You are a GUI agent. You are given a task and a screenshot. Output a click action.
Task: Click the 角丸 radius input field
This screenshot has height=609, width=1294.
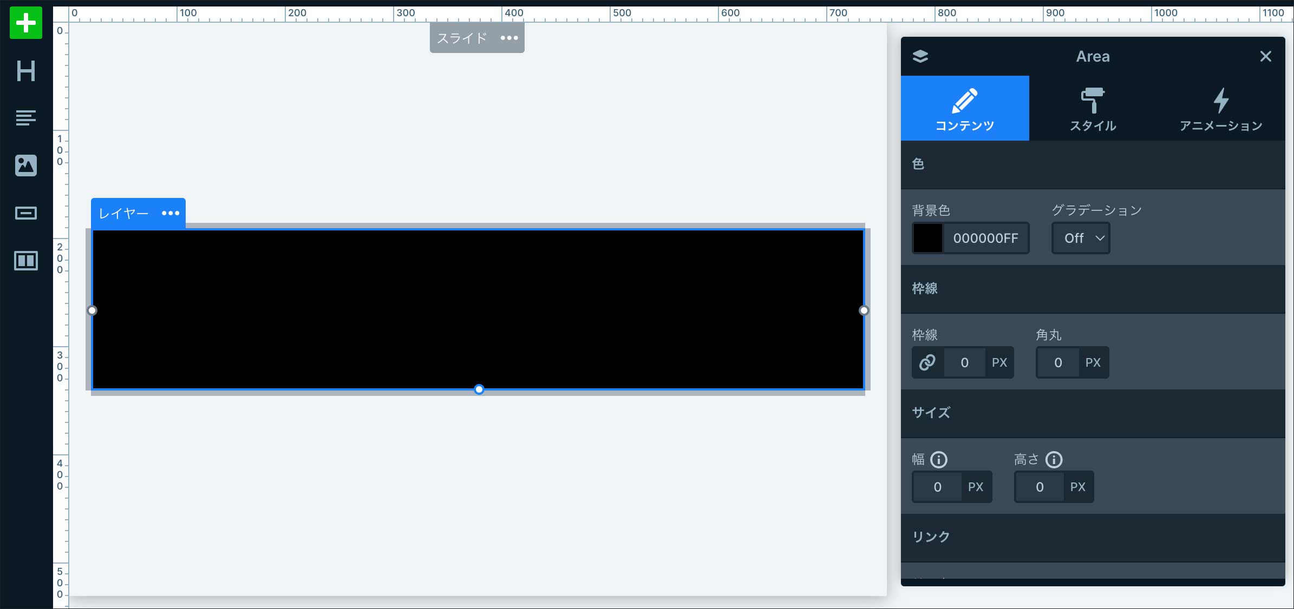[1058, 362]
